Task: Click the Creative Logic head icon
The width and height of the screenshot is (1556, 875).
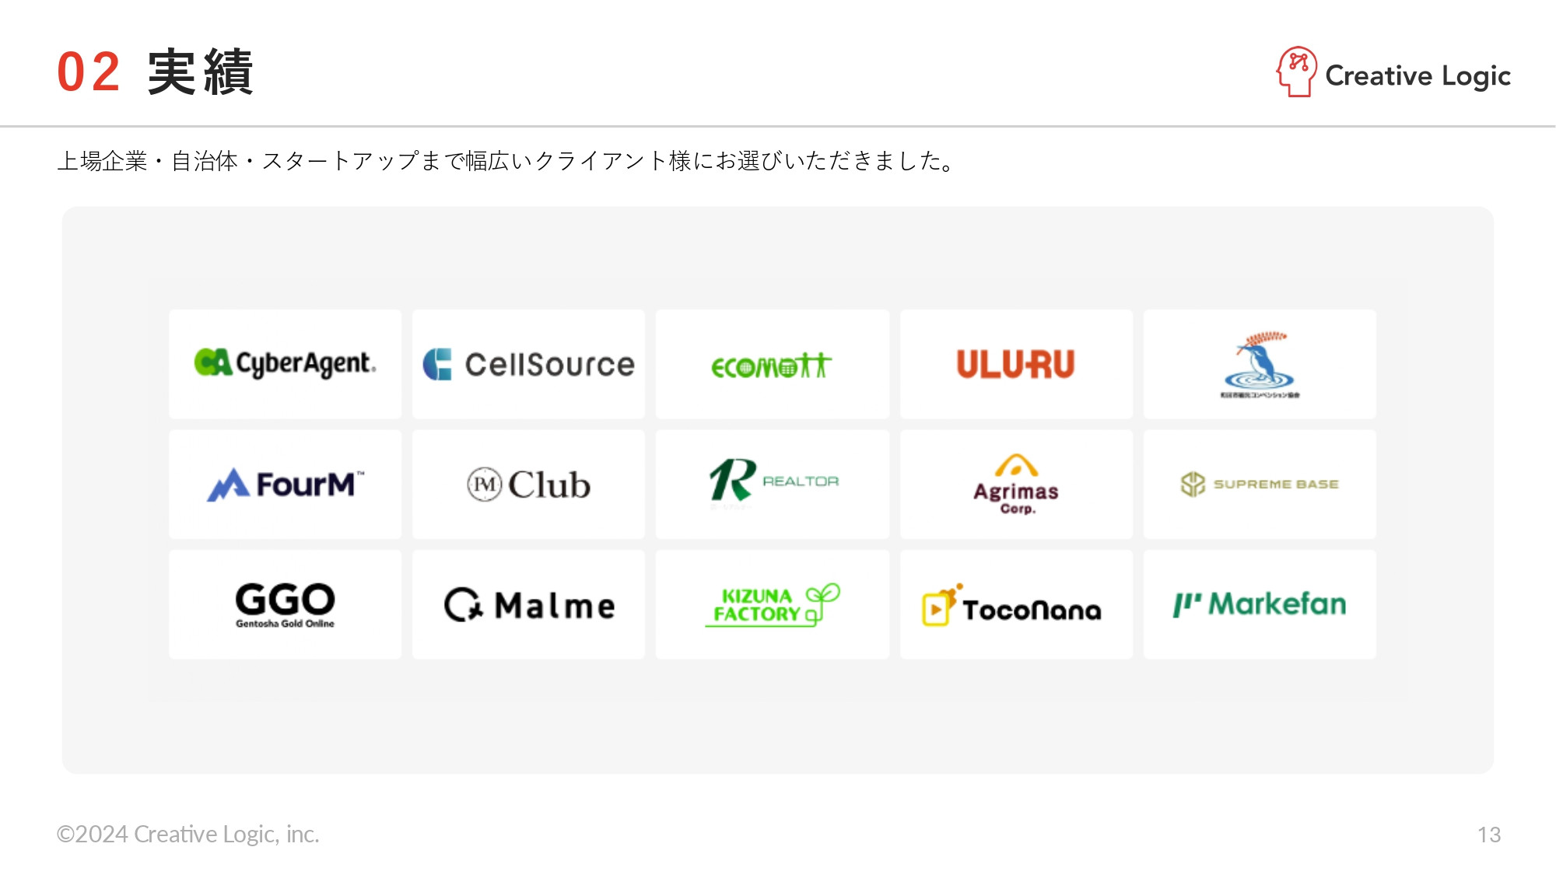Action: click(x=1296, y=72)
